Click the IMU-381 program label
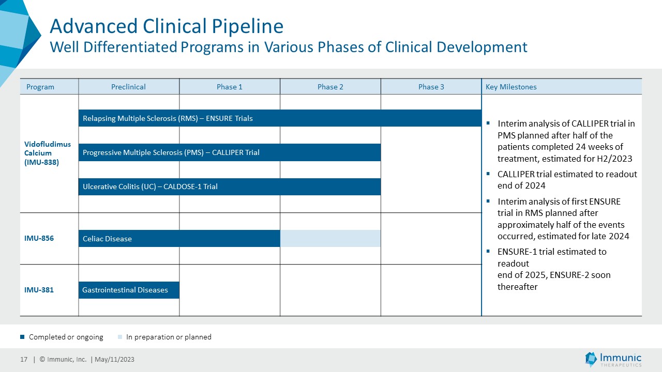This screenshot has width=662, height=372. coord(39,290)
